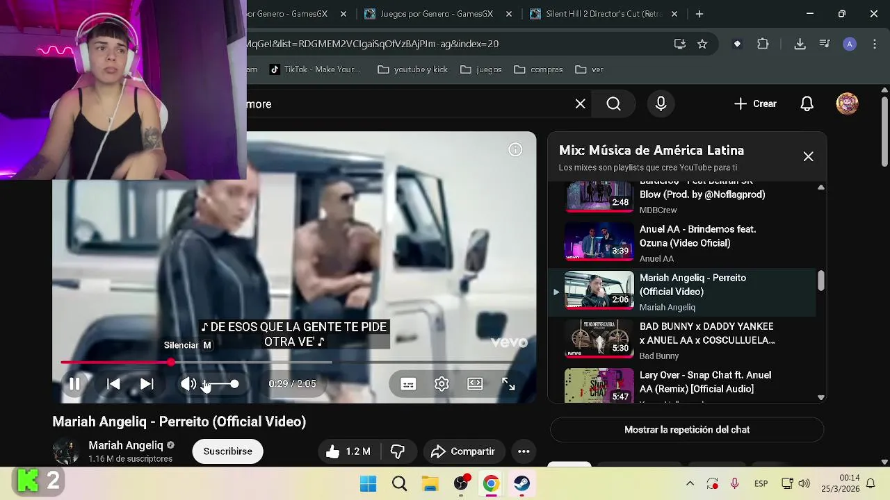
Task: Open the Mariah Angeliq channel name link
Action: [x=126, y=445]
